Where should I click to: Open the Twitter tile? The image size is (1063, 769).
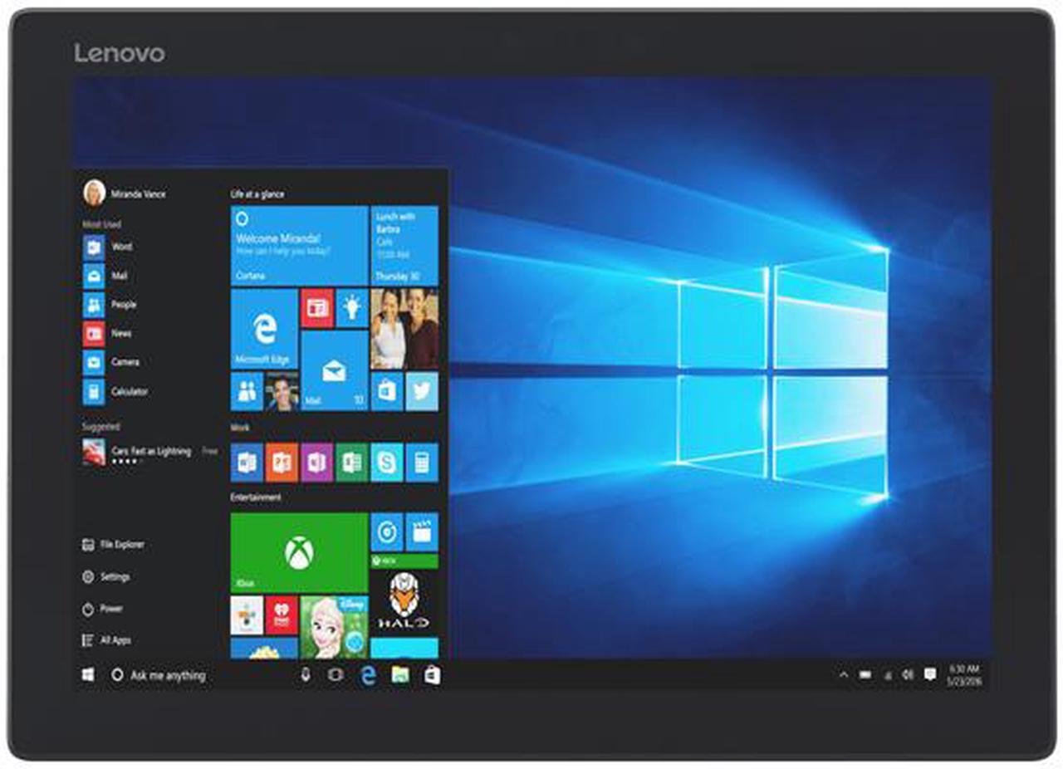click(422, 391)
